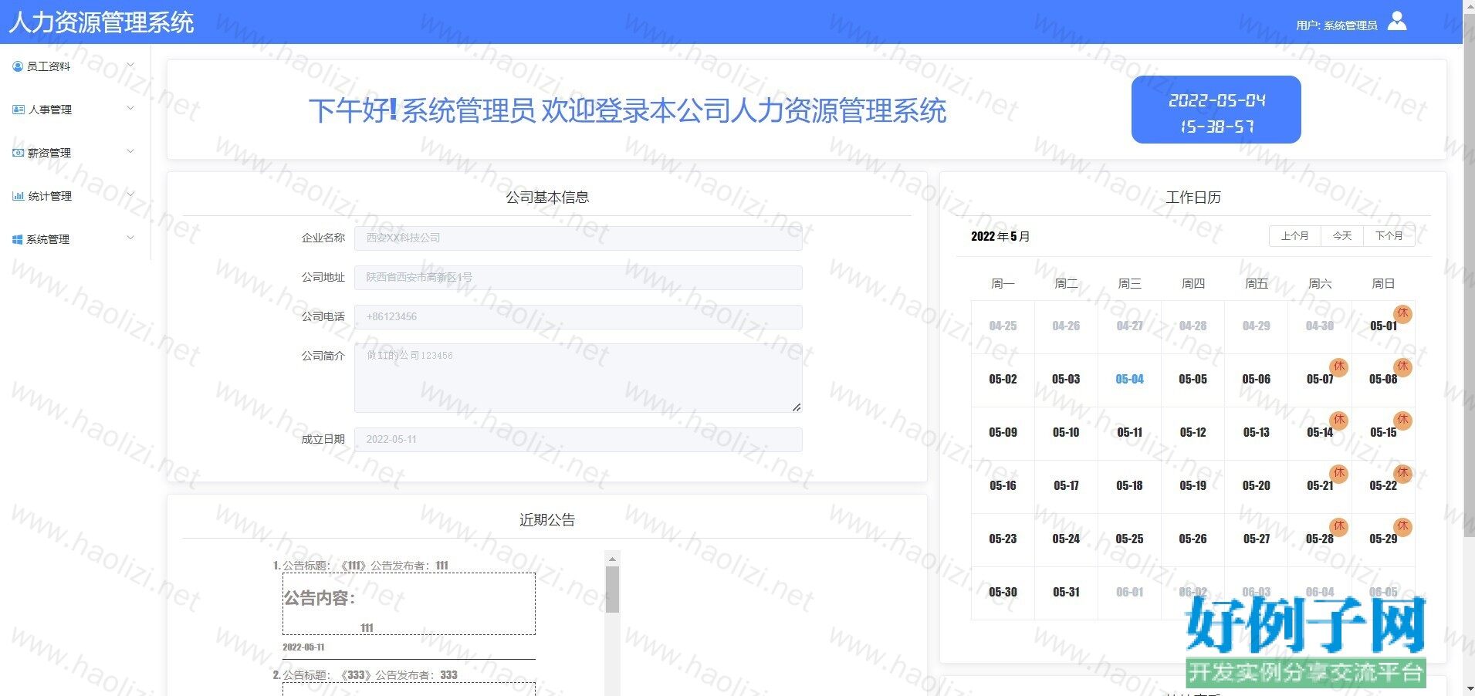Click the 休 badge on 05-01
Image resolution: width=1475 pixels, height=696 pixels.
[x=1402, y=313]
